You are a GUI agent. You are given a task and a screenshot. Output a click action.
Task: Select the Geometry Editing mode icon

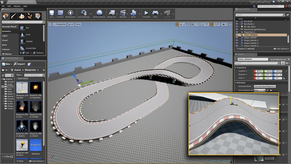click(x=38, y=16)
